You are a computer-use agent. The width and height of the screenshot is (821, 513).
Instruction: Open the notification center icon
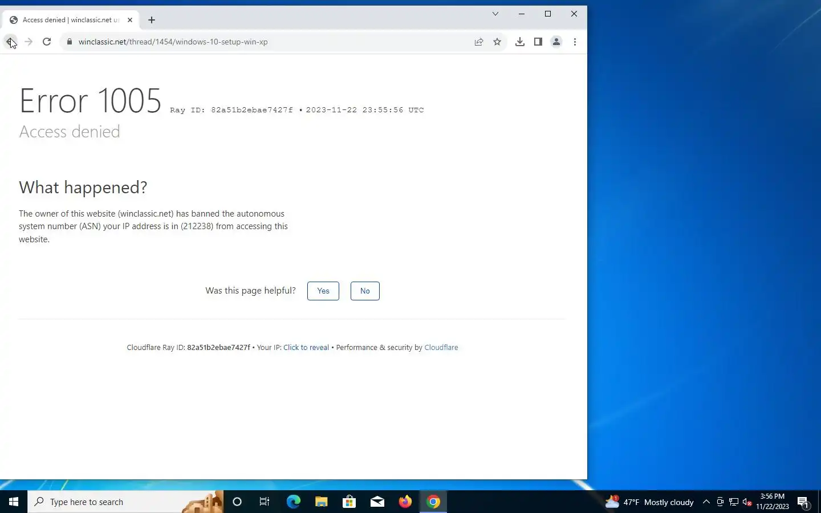tap(803, 502)
